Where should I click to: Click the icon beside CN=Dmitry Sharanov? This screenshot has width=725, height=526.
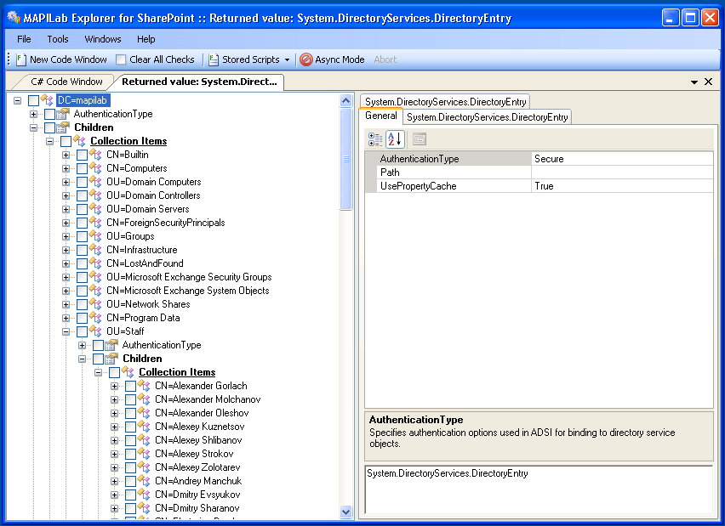point(145,508)
